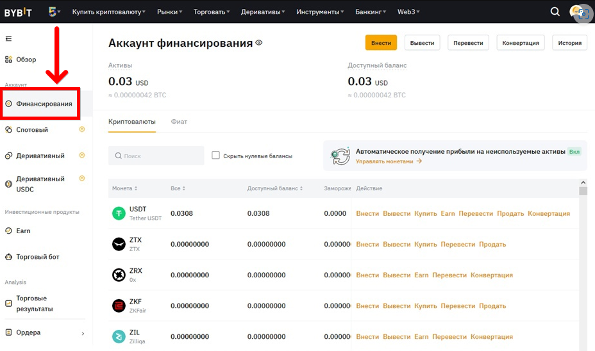Screen dimensions: 595x351
Task: Click Перевести link in ZTX row
Action: 458,244
